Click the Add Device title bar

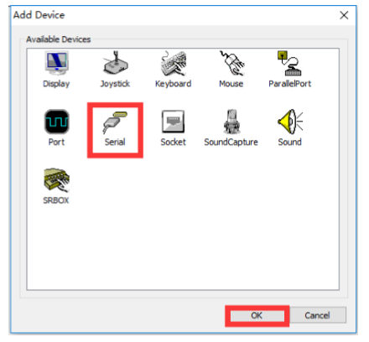[x=174, y=15]
